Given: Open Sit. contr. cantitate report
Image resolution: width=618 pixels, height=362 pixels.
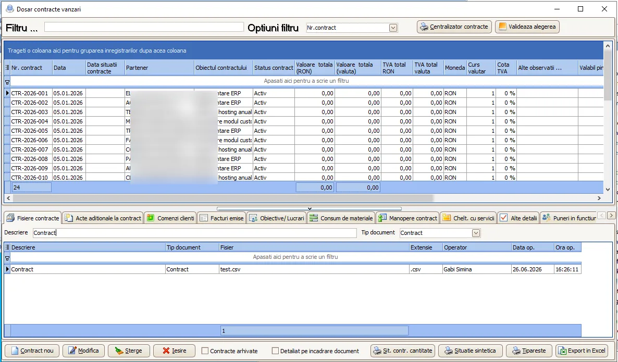Looking at the screenshot, I should 402,351.
